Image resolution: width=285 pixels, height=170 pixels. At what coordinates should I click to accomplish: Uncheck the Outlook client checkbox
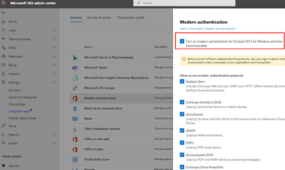click(x=182, y=81)
